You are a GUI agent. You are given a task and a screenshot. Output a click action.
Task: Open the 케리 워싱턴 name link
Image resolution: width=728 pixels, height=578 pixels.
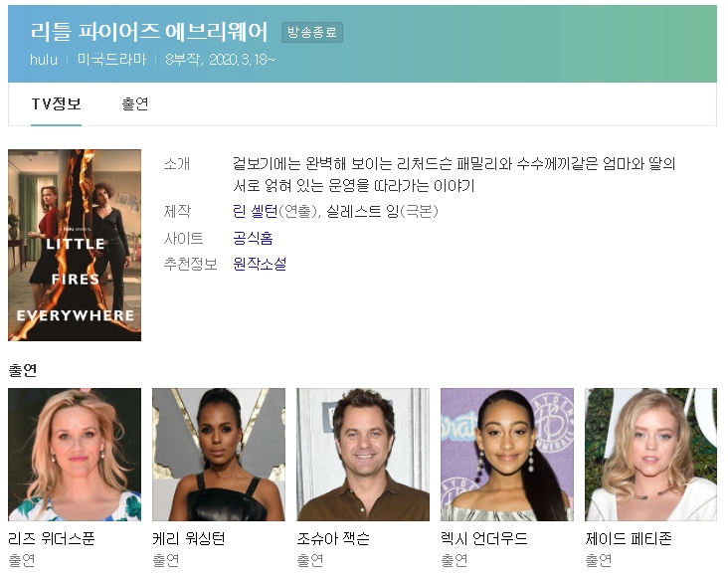[x=189, y=539]
